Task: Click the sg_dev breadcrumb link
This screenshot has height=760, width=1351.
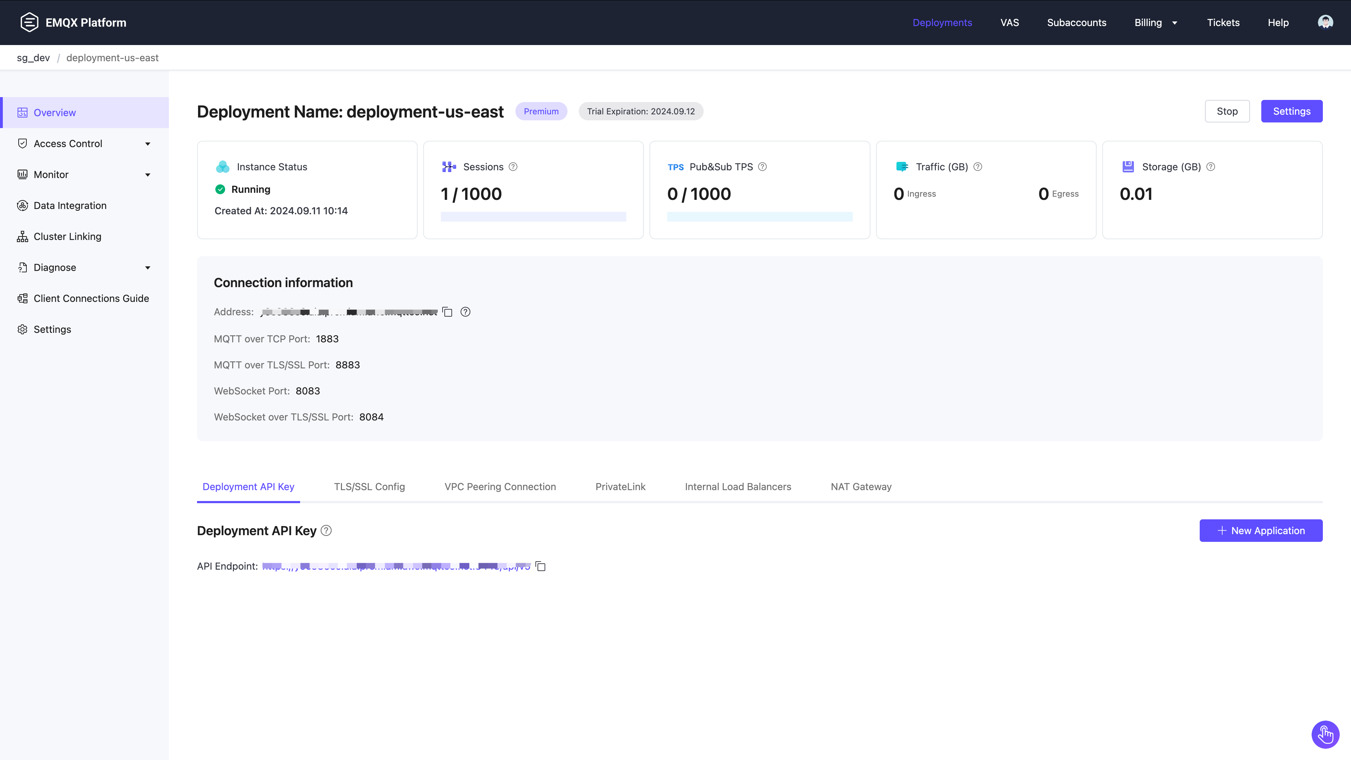Action: pos(33,58)
